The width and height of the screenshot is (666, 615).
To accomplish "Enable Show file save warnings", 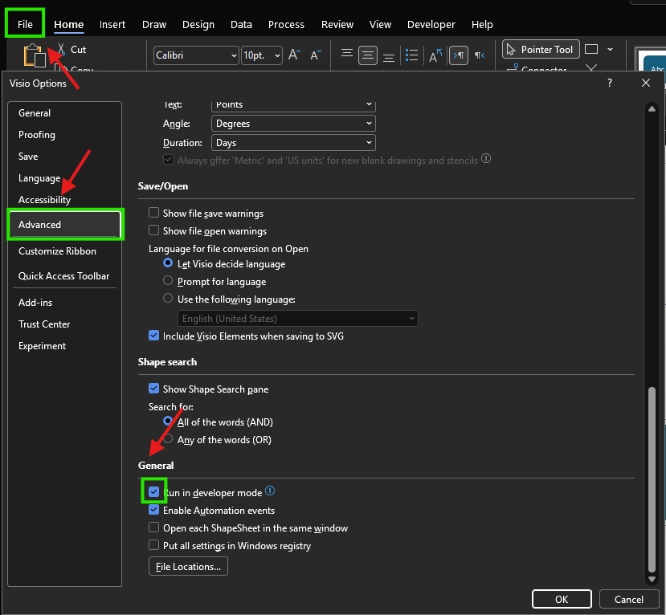I will pos(153,212).
